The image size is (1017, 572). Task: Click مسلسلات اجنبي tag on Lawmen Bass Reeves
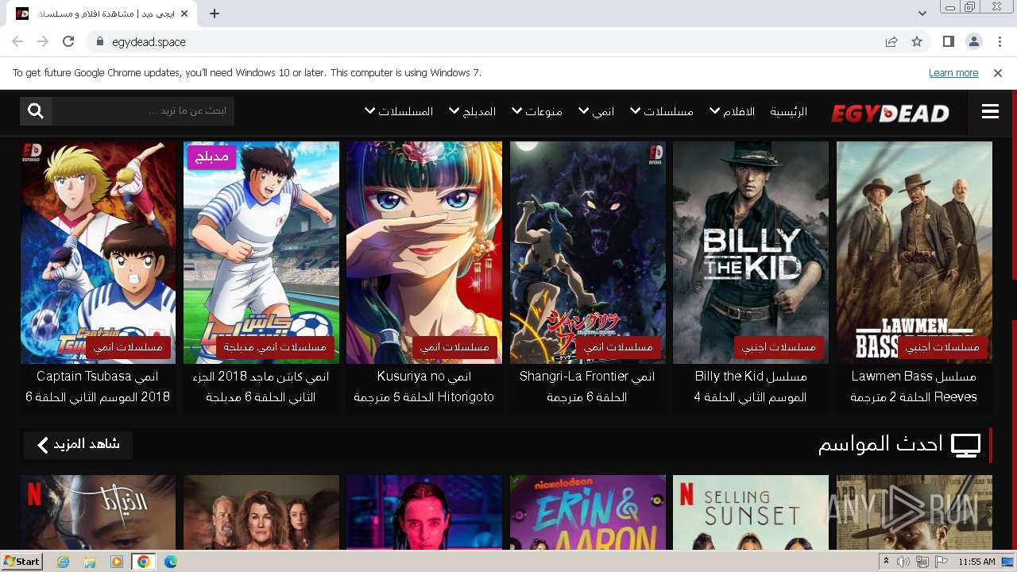click(x=942, y=347)
